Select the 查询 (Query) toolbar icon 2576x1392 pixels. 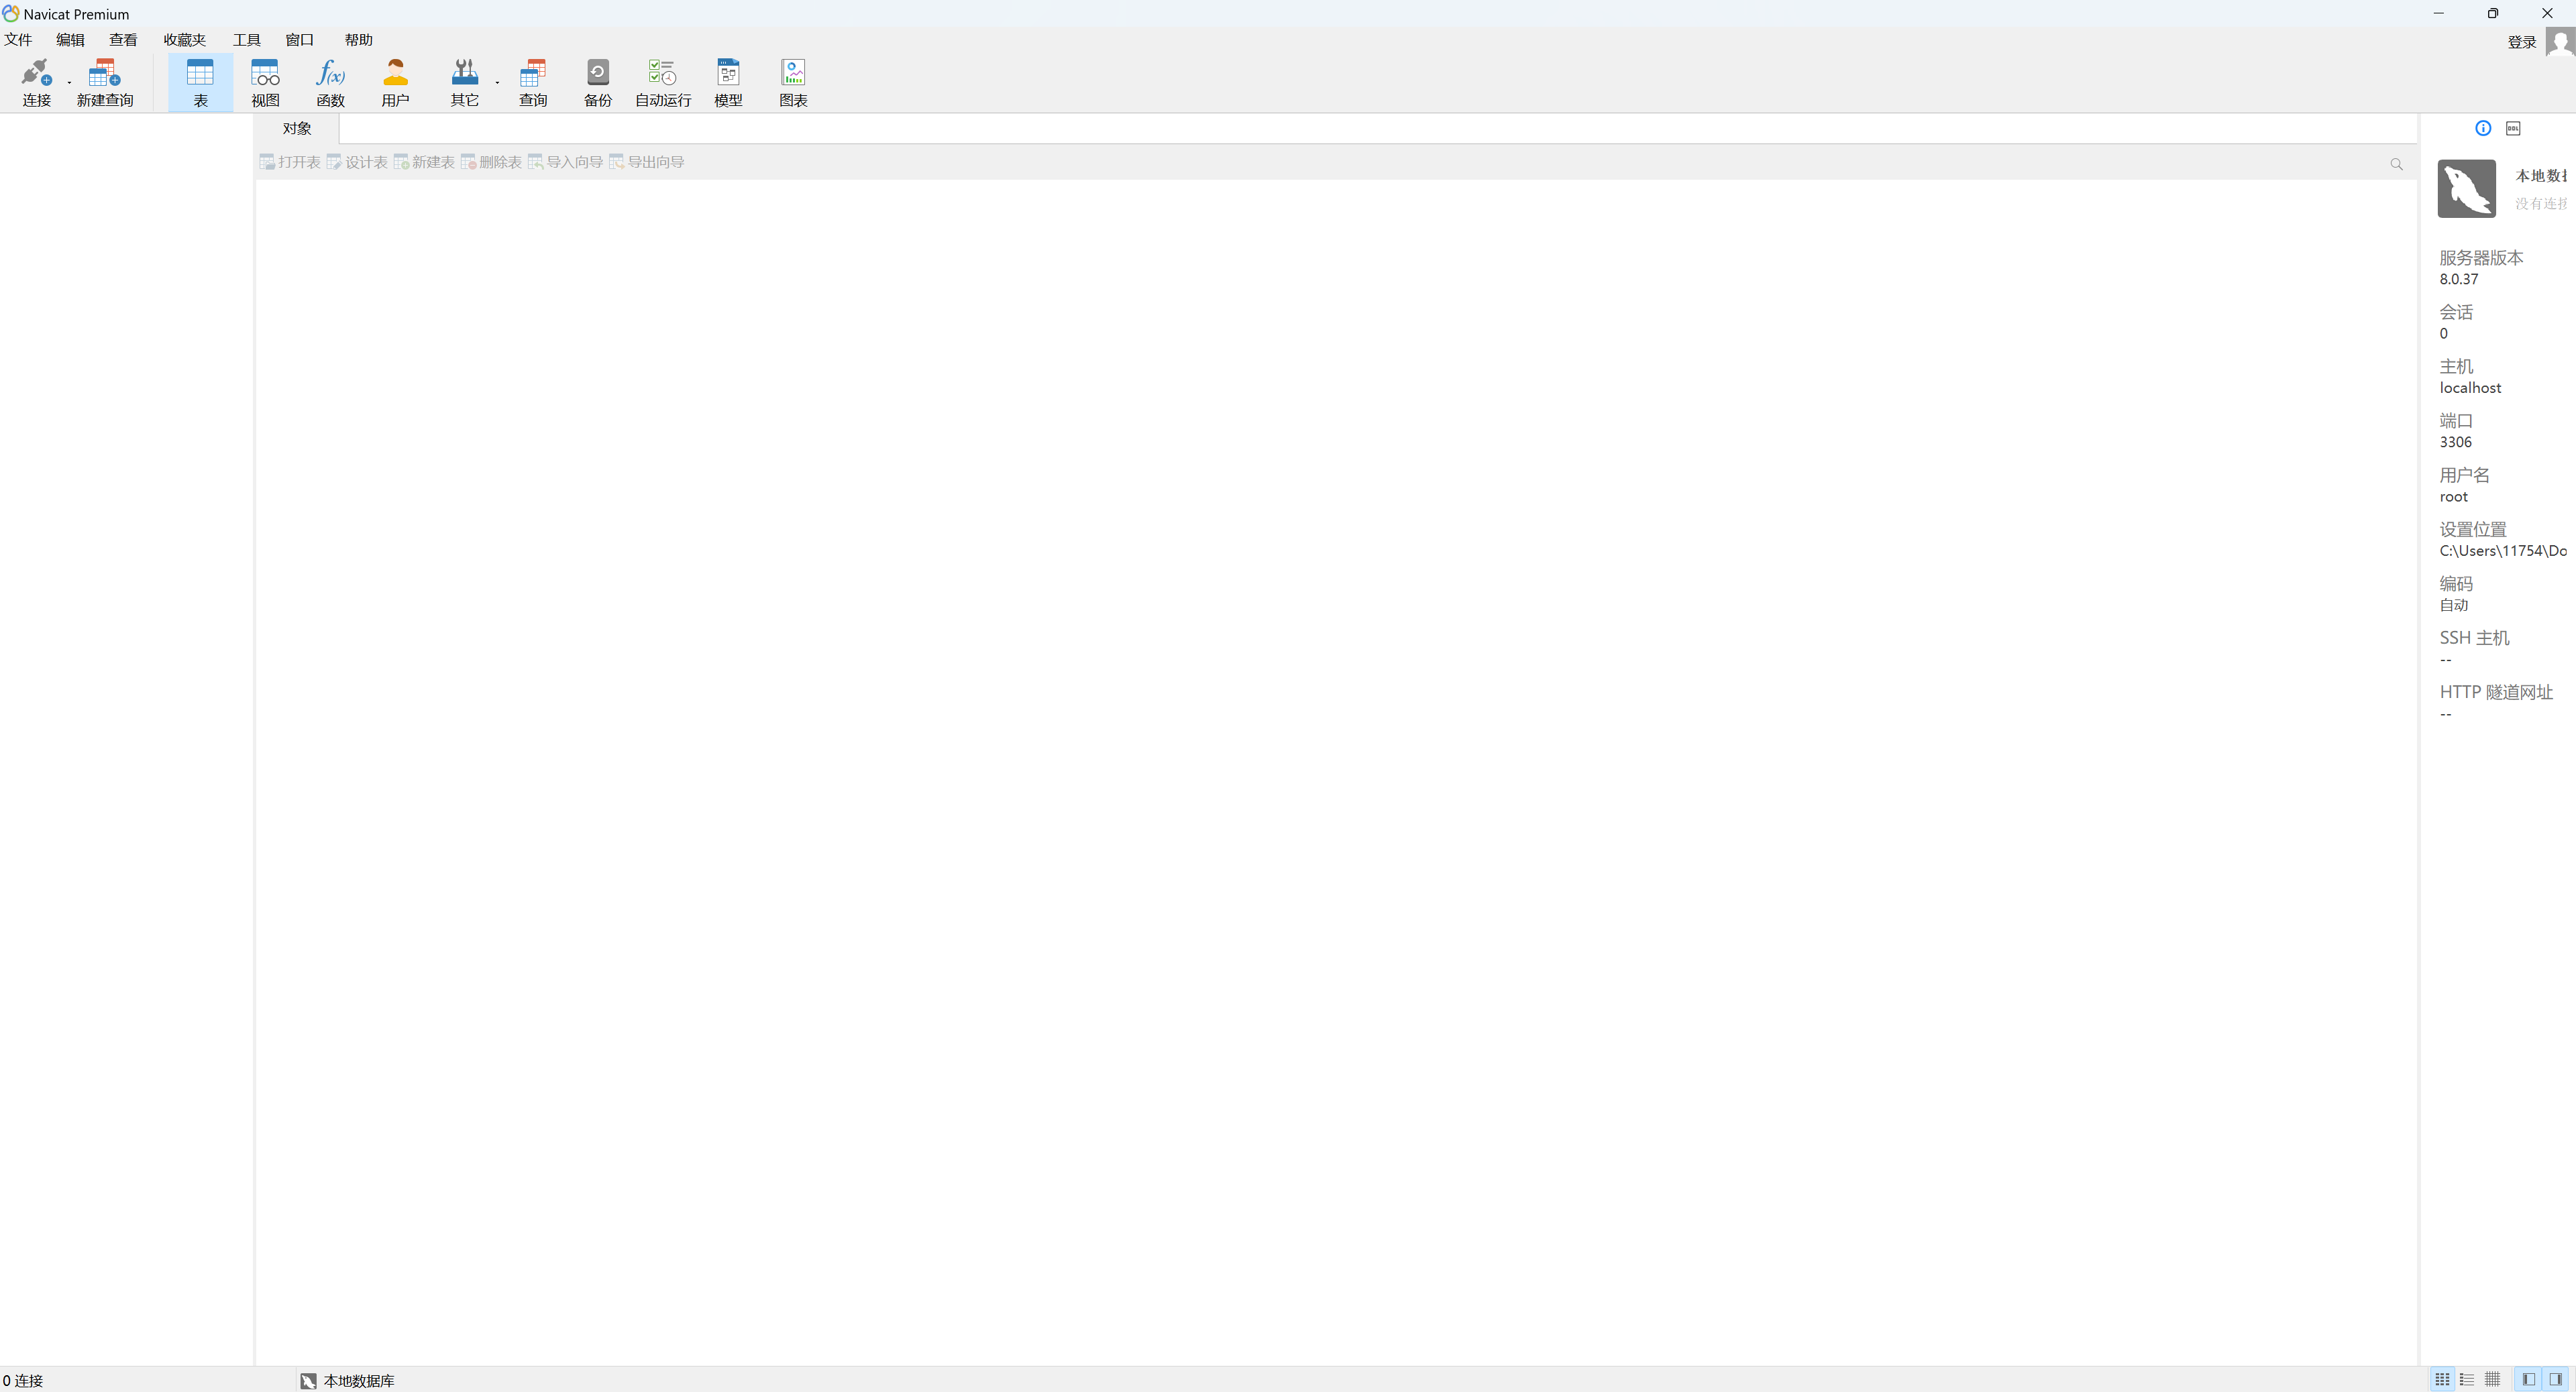[532, 82]
